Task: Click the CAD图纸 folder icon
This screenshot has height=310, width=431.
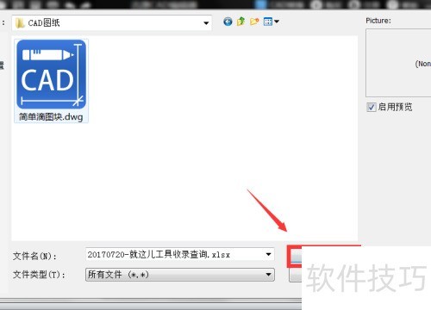Action: tap(20, 23)
